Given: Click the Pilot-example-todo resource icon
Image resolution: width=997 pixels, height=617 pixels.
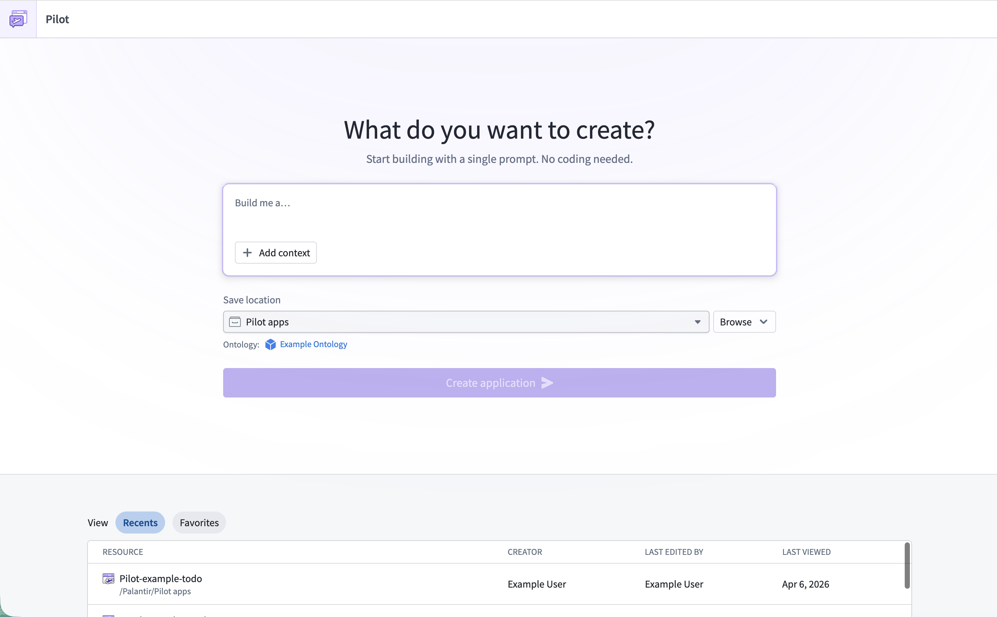Looking at the screenshot, I should (108, 578).
